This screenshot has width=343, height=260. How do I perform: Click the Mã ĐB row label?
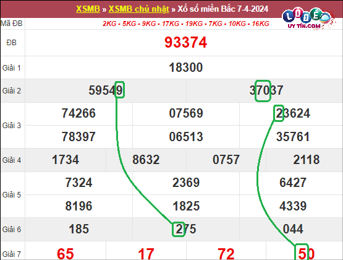[x=12, y=24]
